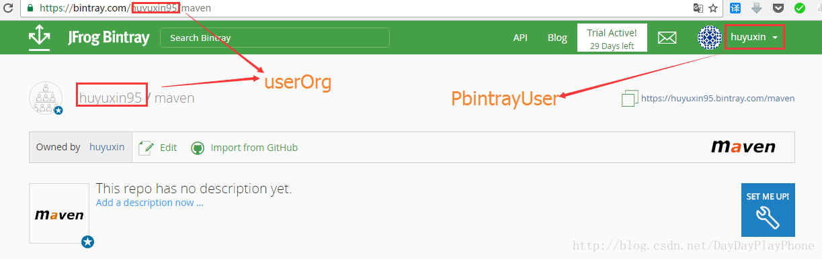
Task: Copy repository URL using the copy icon
Action: [x=629, y=99]
